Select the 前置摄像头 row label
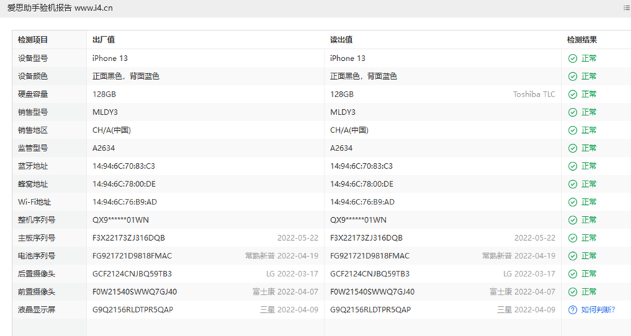Image resolution: width=631 pixels, height=336 pixels. [36, 292]
